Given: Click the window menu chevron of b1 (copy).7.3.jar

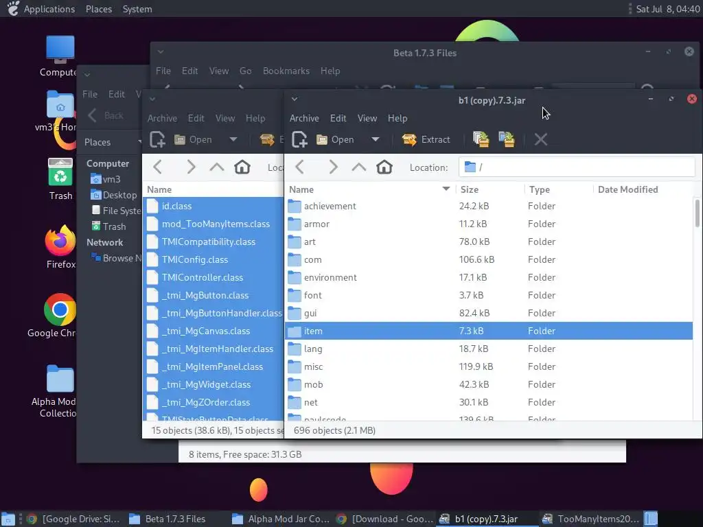Looking at the screenshot, I should click(295, 99).
